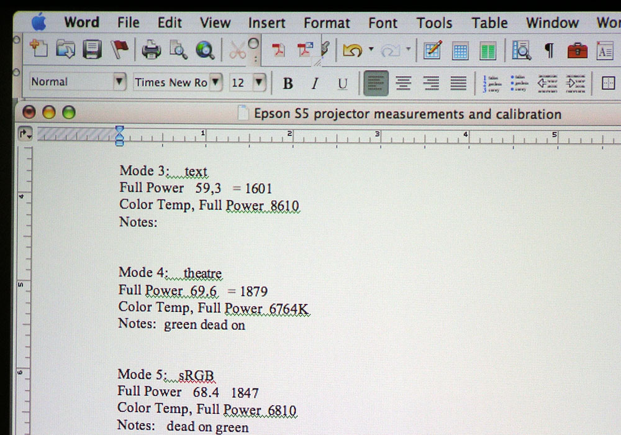Toggle Italic formatting
Image resolution: width=621 pixels, height=435 pixels.
(x=315, y=83)
